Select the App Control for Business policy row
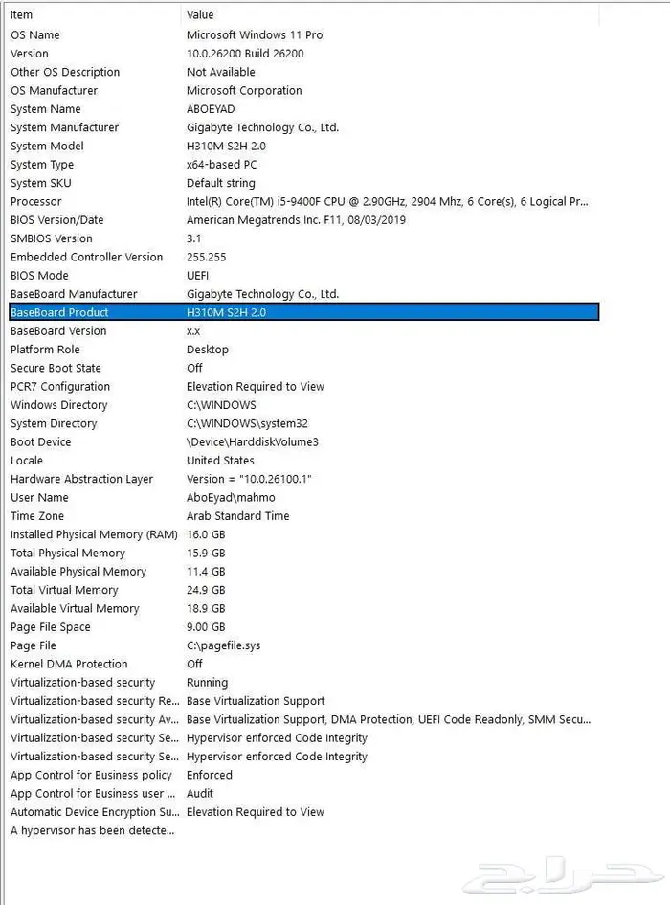This screenshot has height=905, width=670. click(304, 775)
